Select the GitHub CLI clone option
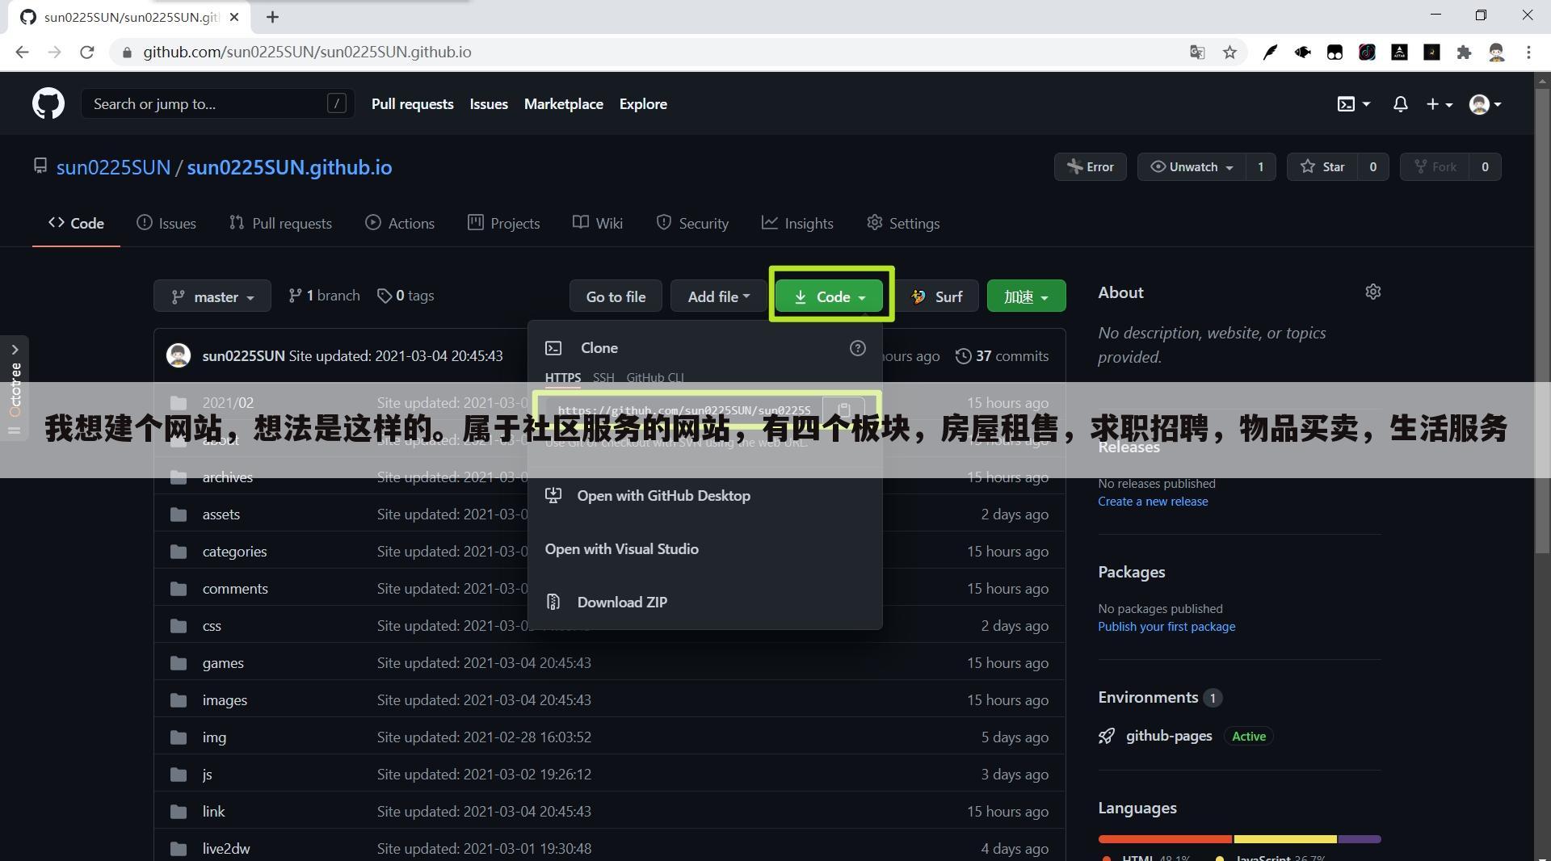The height and width of the screenshot is (861, 1551). coord(655,377)
